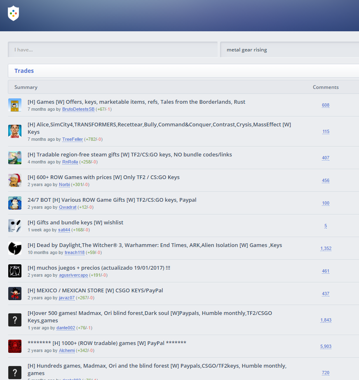Click the Summary column header

tap(26, 87)
